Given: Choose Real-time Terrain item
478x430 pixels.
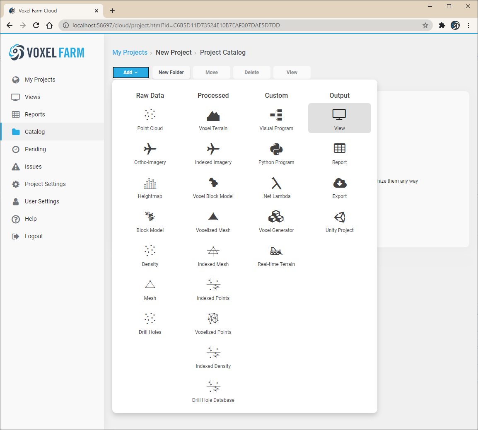Looking at the screenshot, I should tap(276, 256).
